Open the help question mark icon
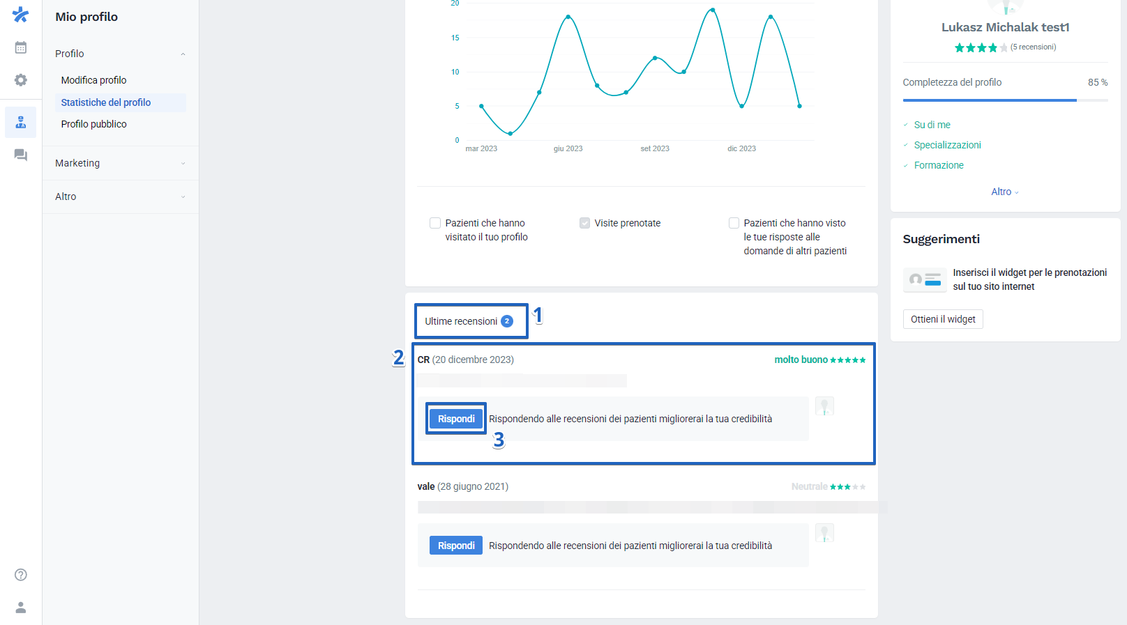The width and height of the screenshot is (1127, 625). click(x=21, y=575)
